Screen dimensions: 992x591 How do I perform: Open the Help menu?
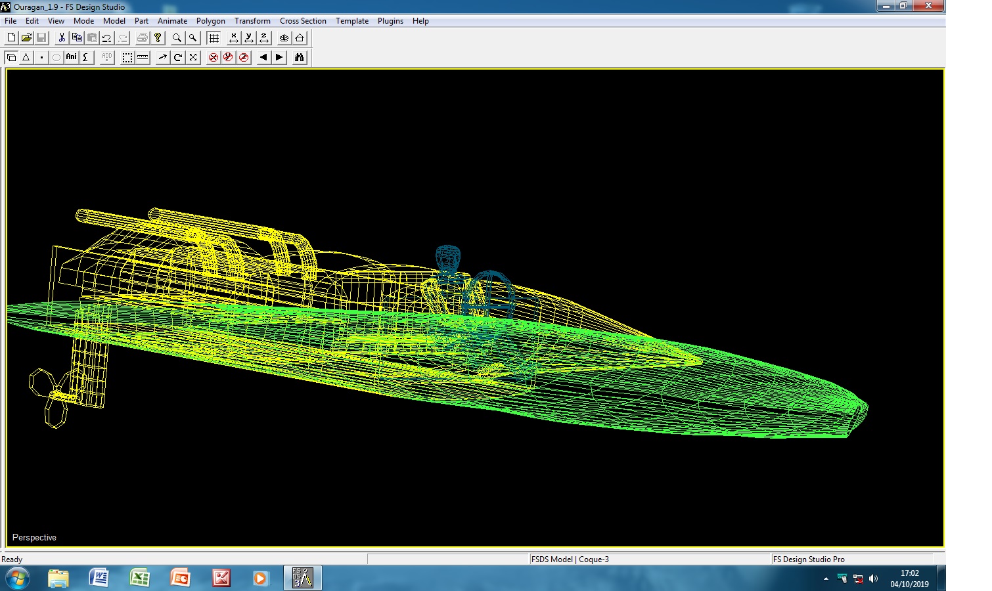(420, 21)
